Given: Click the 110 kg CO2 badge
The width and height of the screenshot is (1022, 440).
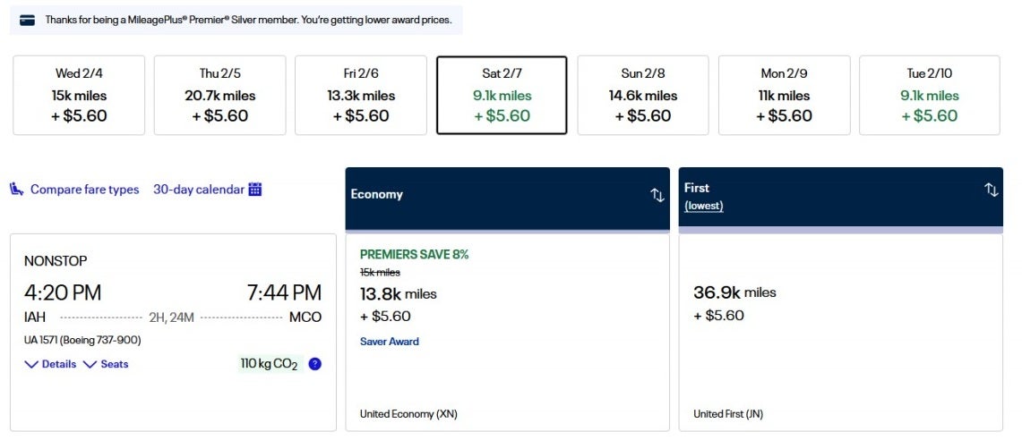Looking at the screenshot, I should 269,364.
